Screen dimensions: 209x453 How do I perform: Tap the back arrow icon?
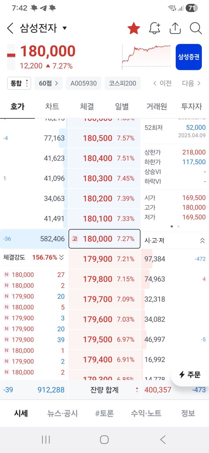[10, 28]
